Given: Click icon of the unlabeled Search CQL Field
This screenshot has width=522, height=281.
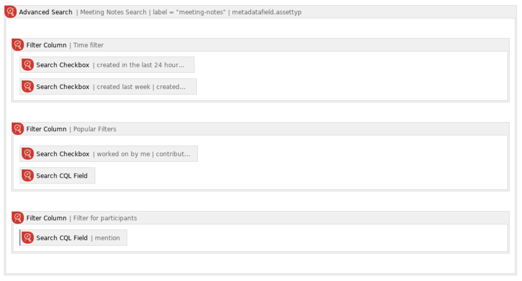Looking at the screenshot, I should point(28,175).
